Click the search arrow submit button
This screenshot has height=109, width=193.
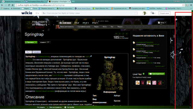(136, 13)
